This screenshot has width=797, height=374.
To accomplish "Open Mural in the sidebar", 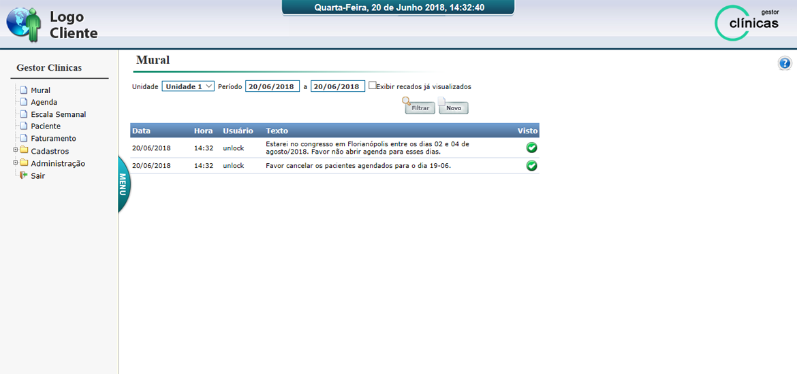I will [x=41, y=90].
